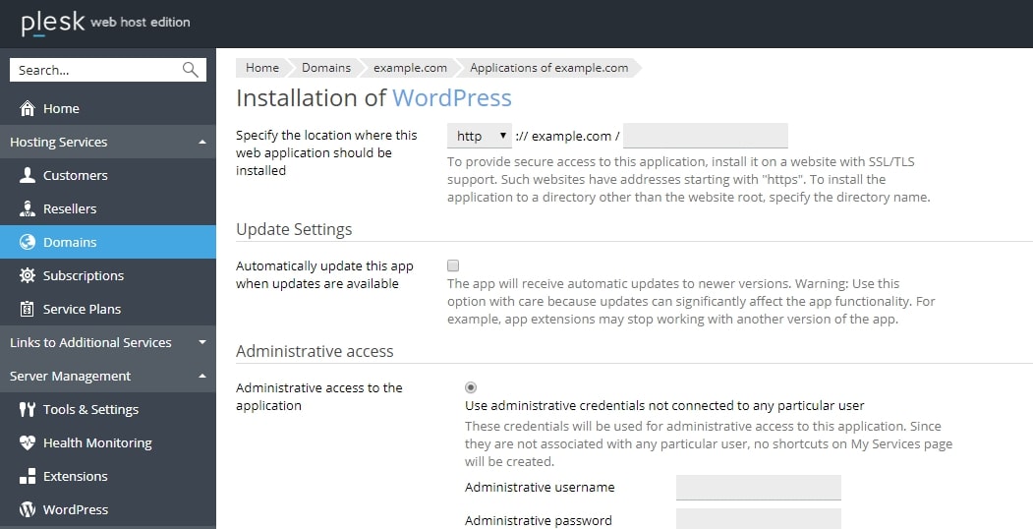
Task: Click the Administrative password field
Action: 758,519
